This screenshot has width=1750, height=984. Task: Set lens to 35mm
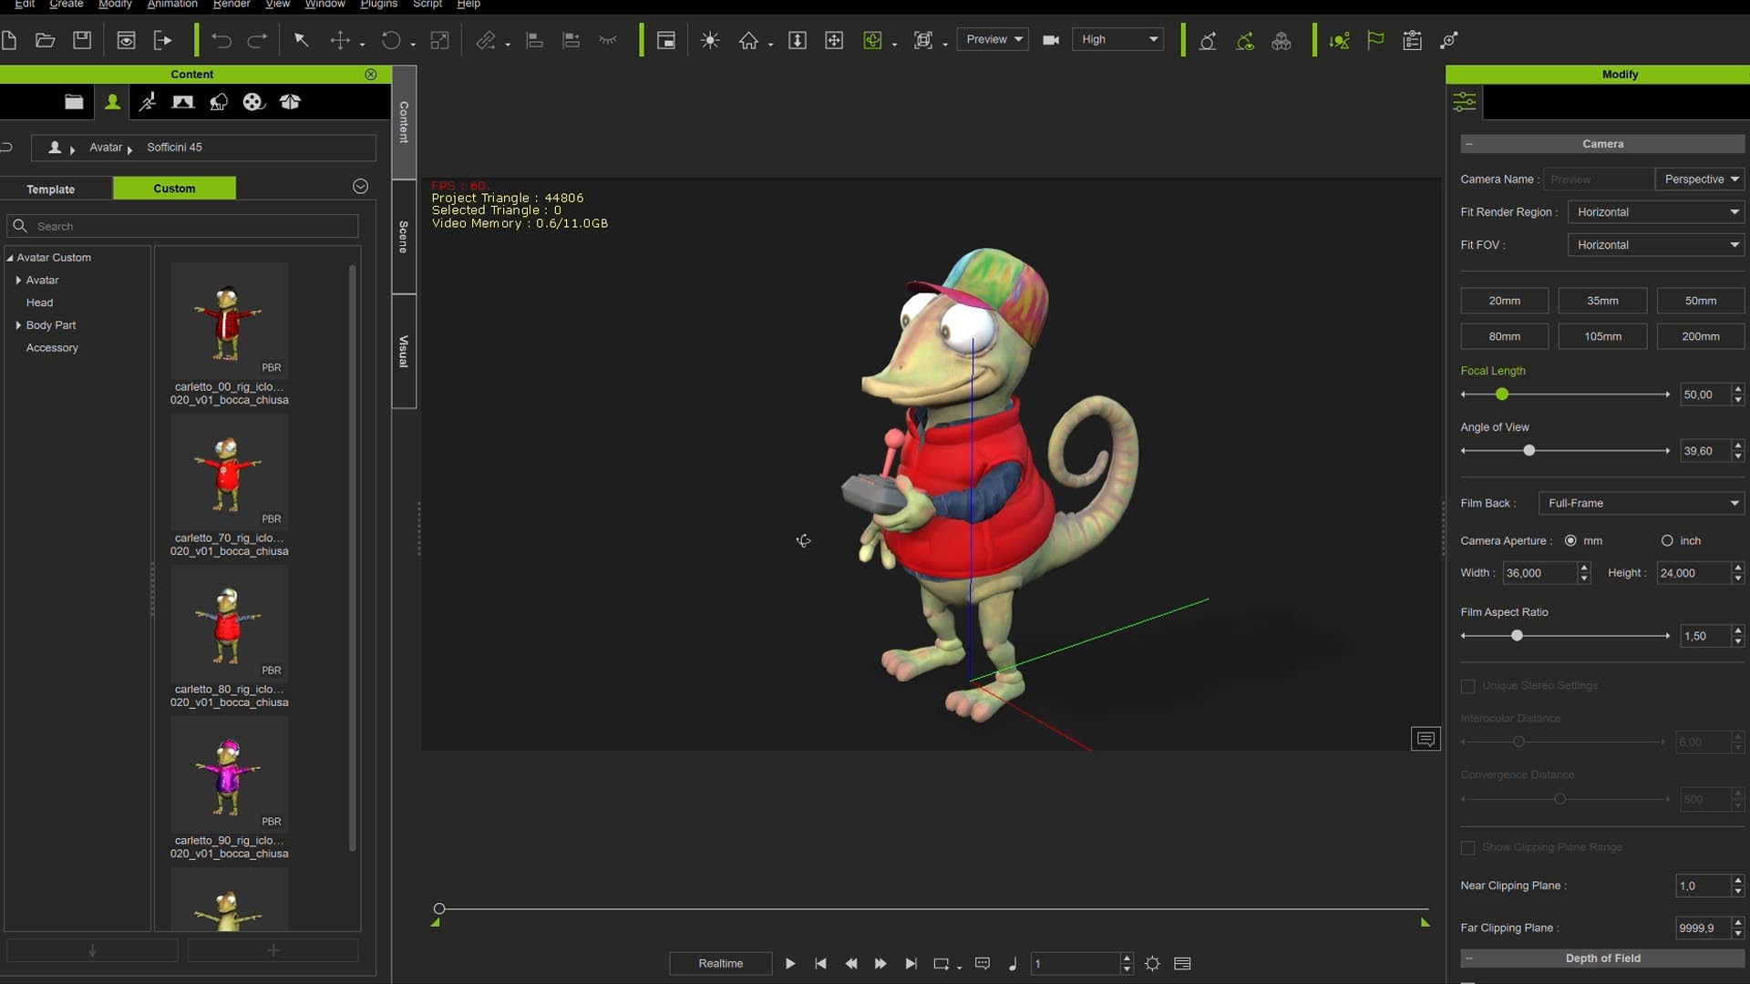click(x=1602, y=301)
